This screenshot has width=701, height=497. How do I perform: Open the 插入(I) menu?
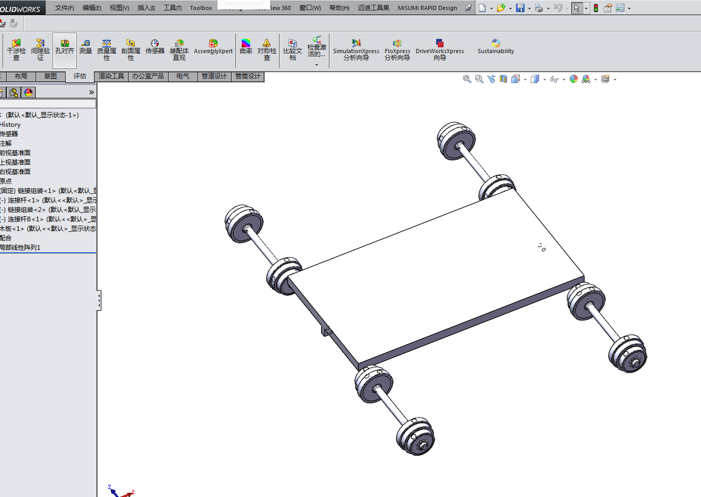[146, 8]
